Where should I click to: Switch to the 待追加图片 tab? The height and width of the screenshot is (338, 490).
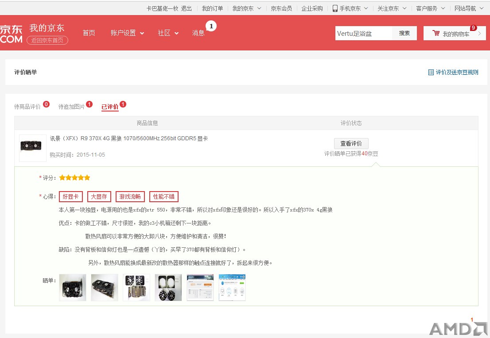point(72,107)
